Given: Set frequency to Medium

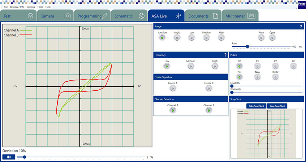Looking at the screenshot, I should click(191, 66).
